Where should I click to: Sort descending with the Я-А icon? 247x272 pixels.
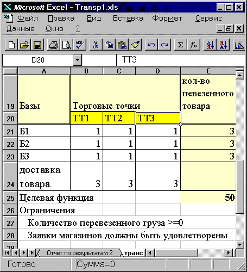point(223,45)
